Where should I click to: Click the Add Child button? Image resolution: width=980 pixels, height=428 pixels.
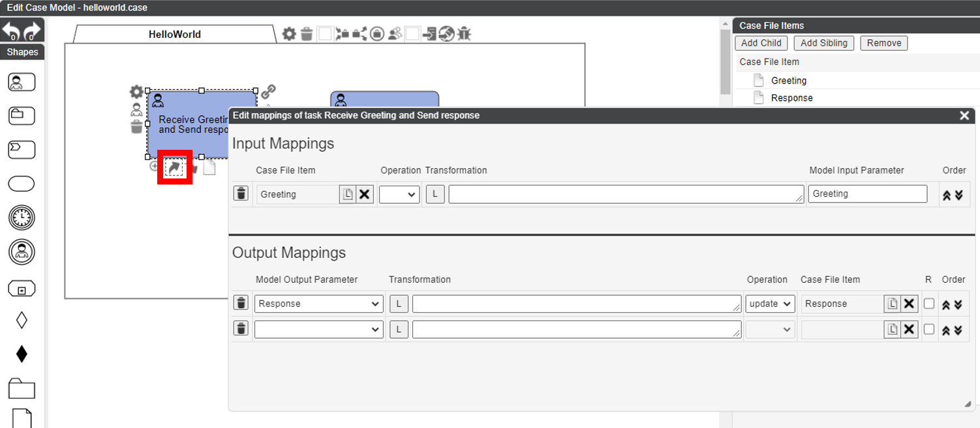click(x=761, y=43)
